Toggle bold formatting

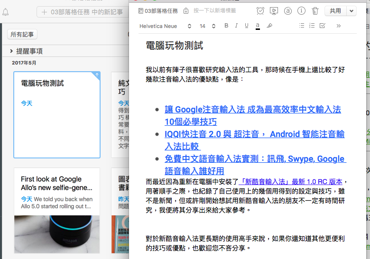point(226,26)
